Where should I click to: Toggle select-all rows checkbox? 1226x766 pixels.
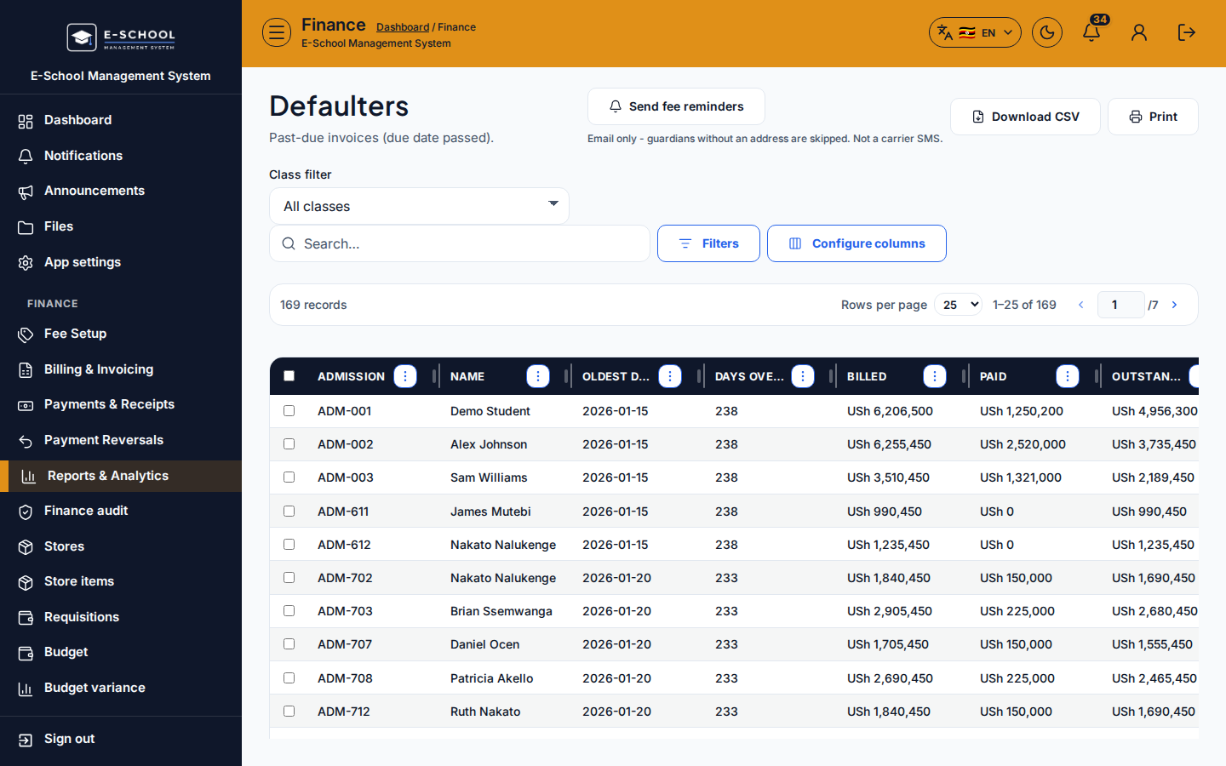289,376
